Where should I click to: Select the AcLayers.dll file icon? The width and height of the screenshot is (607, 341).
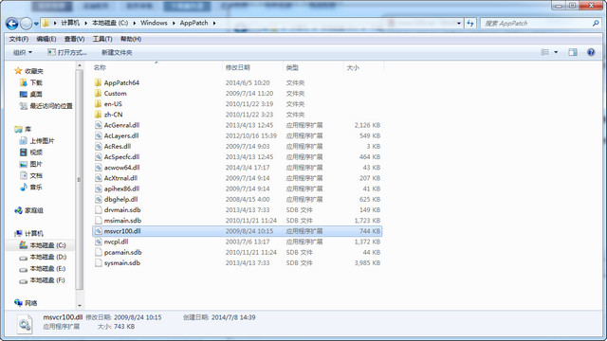[x=99, y=135]
